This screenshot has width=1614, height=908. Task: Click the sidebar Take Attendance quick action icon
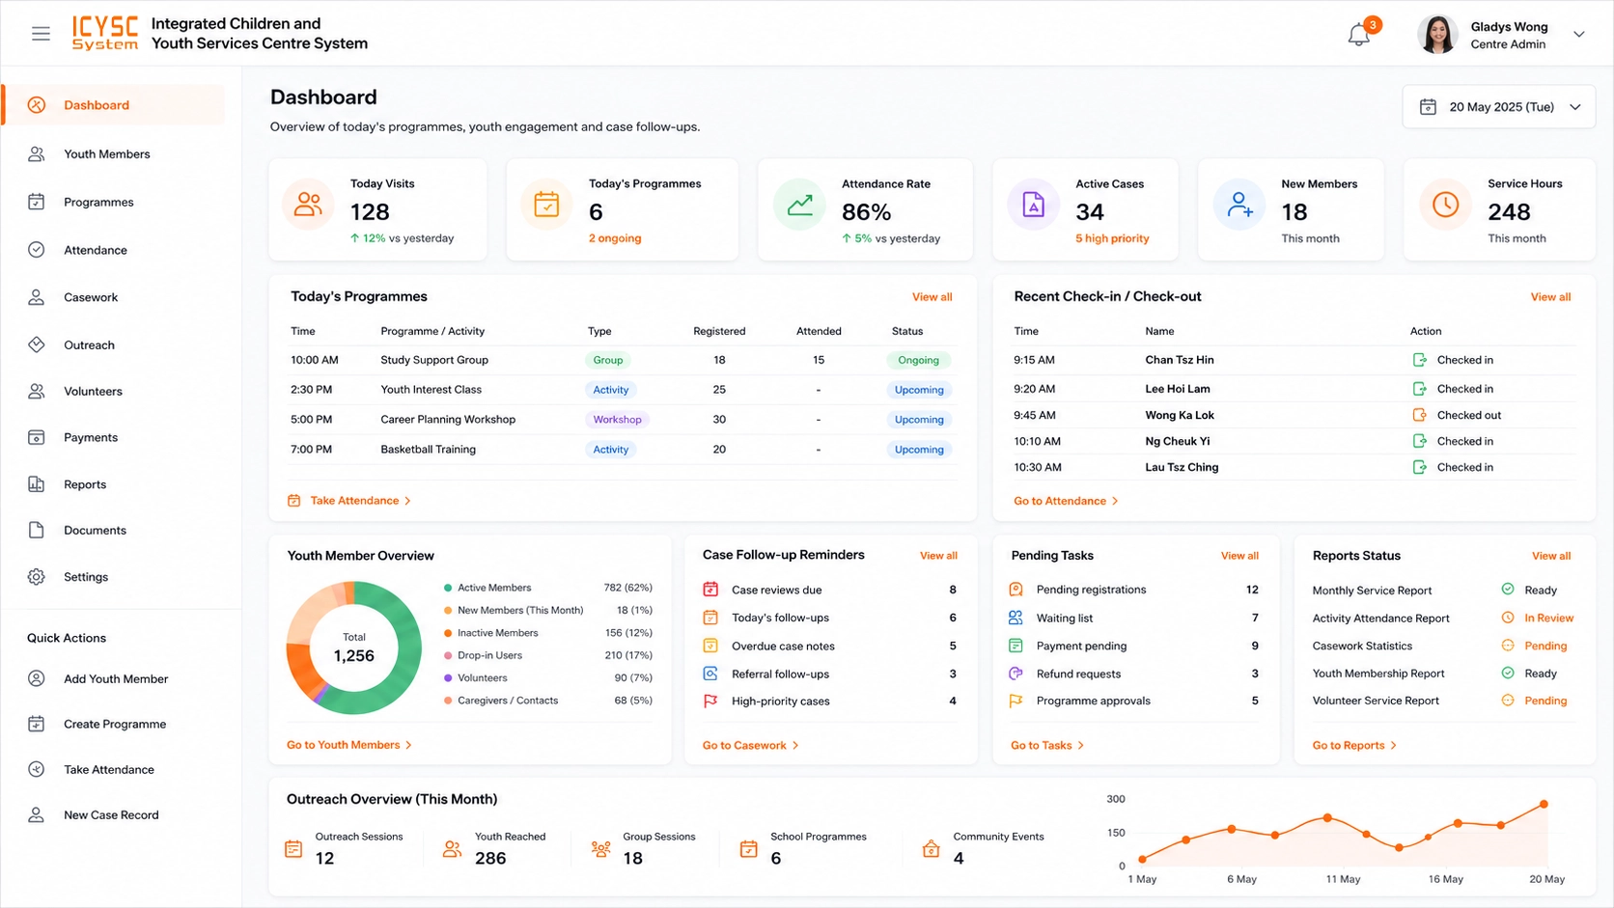coord(37,769)
